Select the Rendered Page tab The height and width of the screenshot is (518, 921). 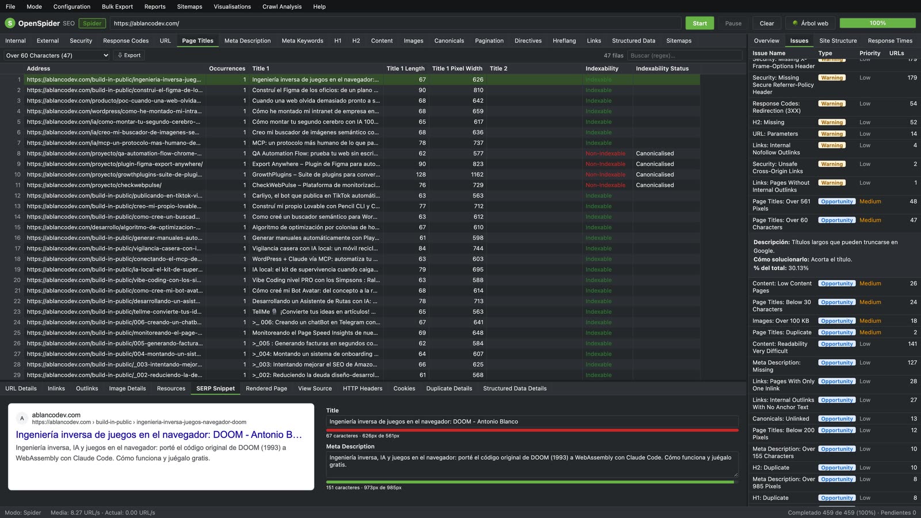tap(267, 389)
